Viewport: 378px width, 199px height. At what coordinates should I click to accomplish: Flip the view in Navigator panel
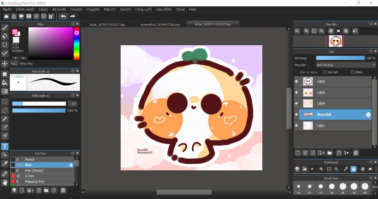coord(355,31)
